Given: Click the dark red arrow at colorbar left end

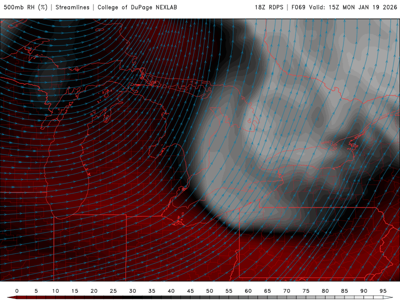Looking at the screenshot, I should click(11, 297).
